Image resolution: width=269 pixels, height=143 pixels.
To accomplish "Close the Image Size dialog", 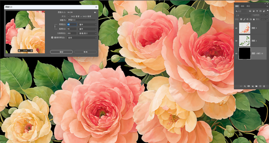I will (x=96, y=7).
